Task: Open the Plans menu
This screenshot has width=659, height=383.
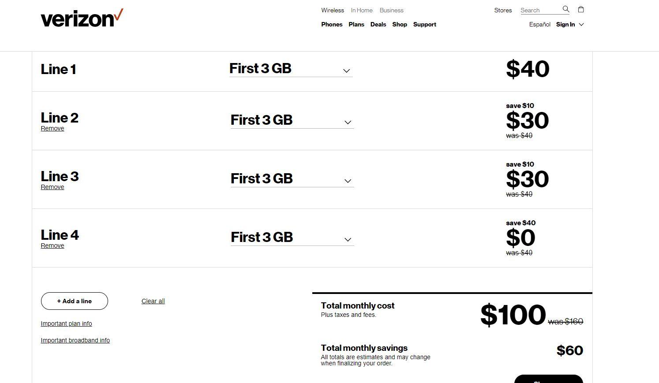Action: [x=356, y=25]
